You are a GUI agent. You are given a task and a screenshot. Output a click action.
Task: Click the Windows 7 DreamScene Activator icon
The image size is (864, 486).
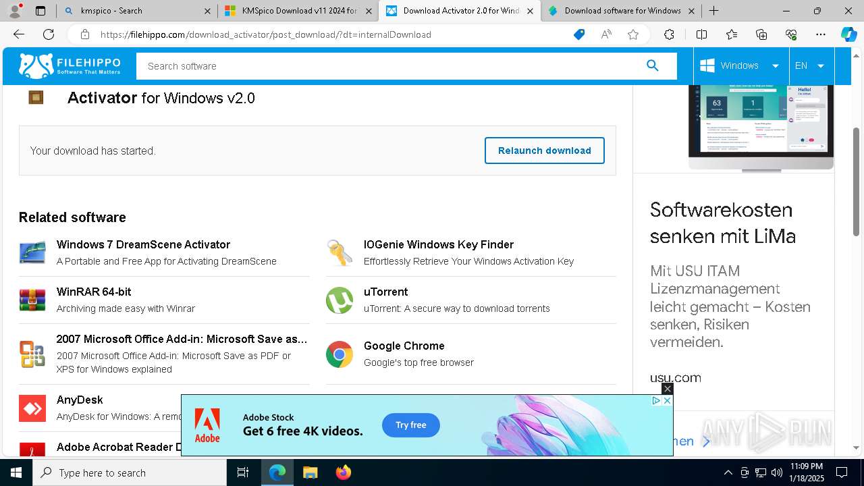pos(32,252)
